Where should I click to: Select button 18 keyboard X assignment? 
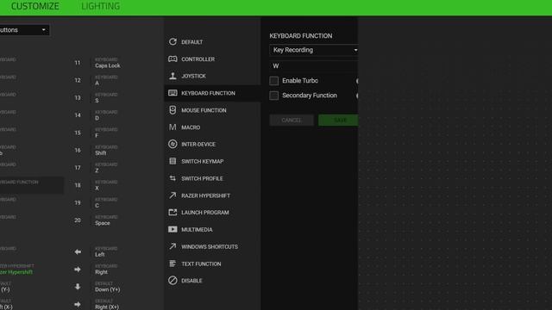tap(106, 185)
